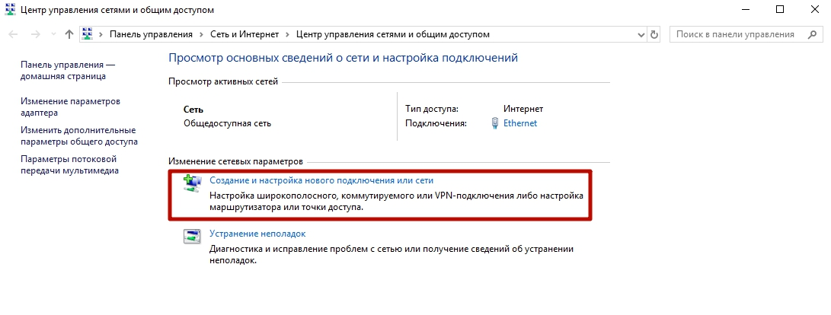Click the Ethernet connection plug icon
This screenshot has width=831, height=315.
[x=495, y=123]
